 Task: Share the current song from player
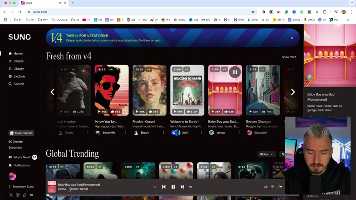tap(280, 187)
